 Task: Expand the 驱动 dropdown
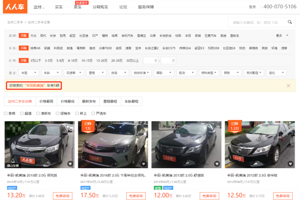coord(186,73)
